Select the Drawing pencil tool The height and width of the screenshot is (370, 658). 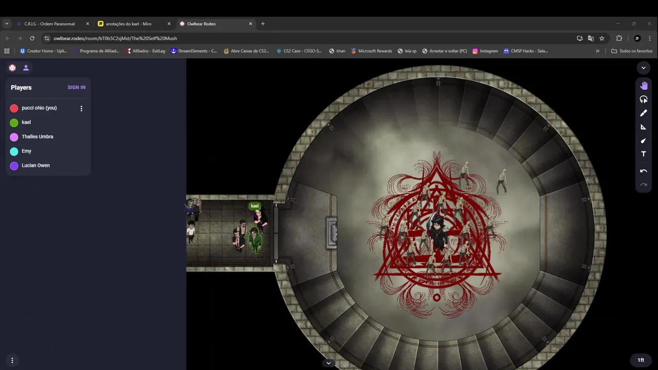[644, 113]
